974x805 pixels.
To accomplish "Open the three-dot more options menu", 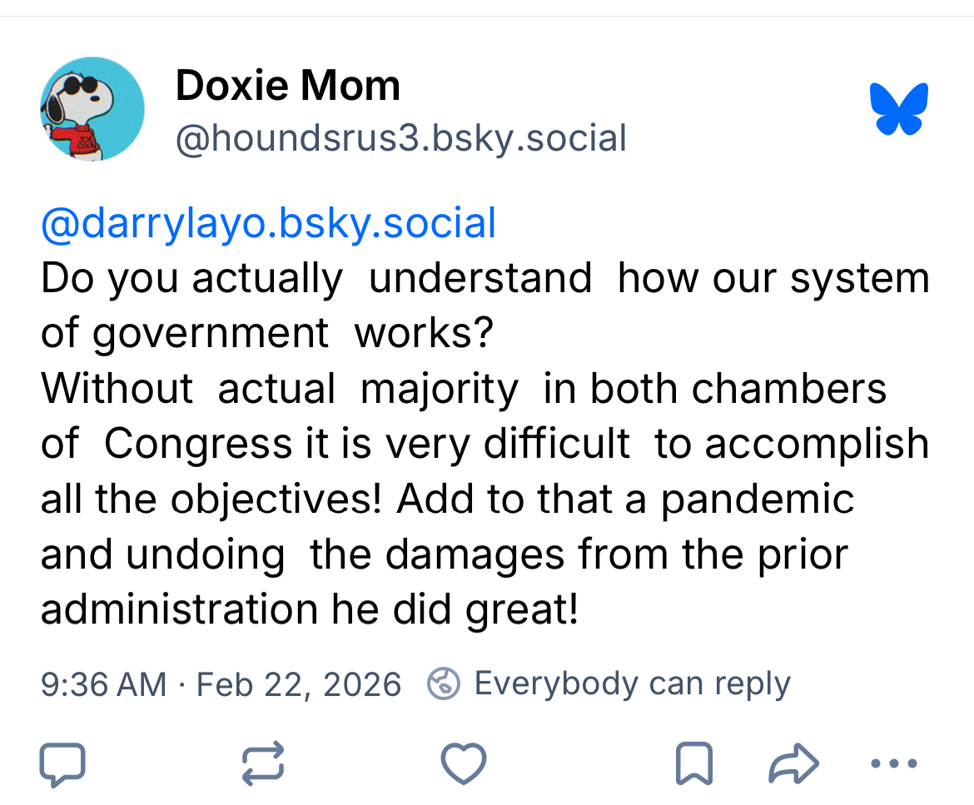I will point(893,763).
